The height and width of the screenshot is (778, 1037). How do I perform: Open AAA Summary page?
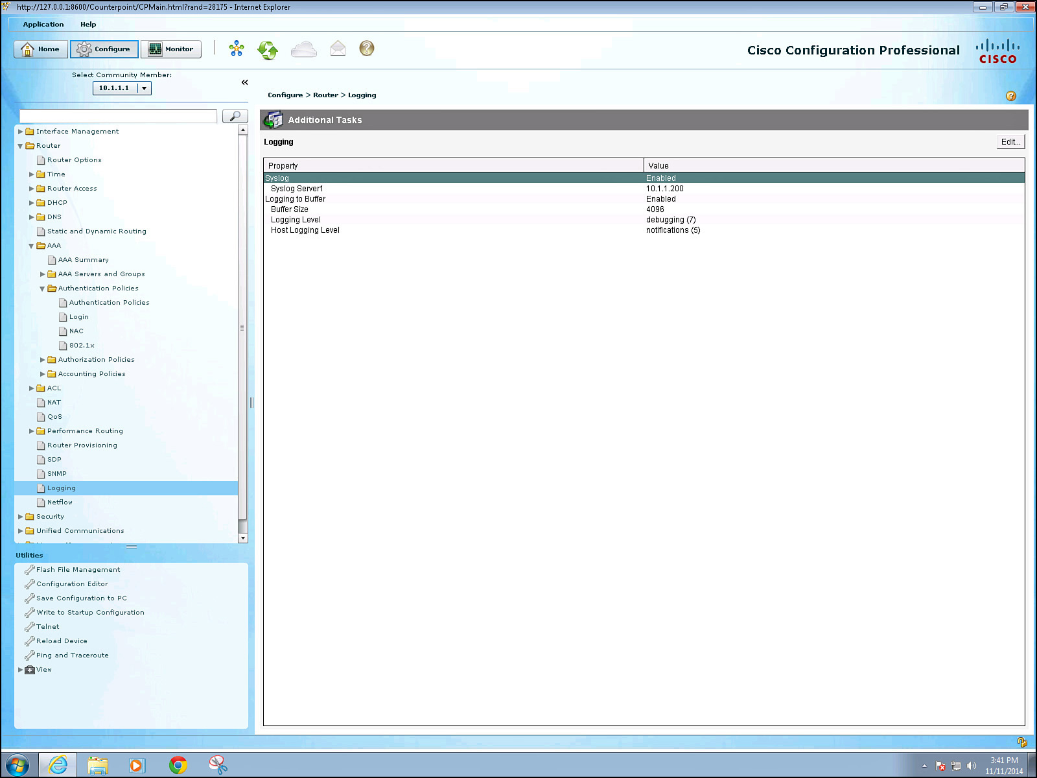[83, 260]
